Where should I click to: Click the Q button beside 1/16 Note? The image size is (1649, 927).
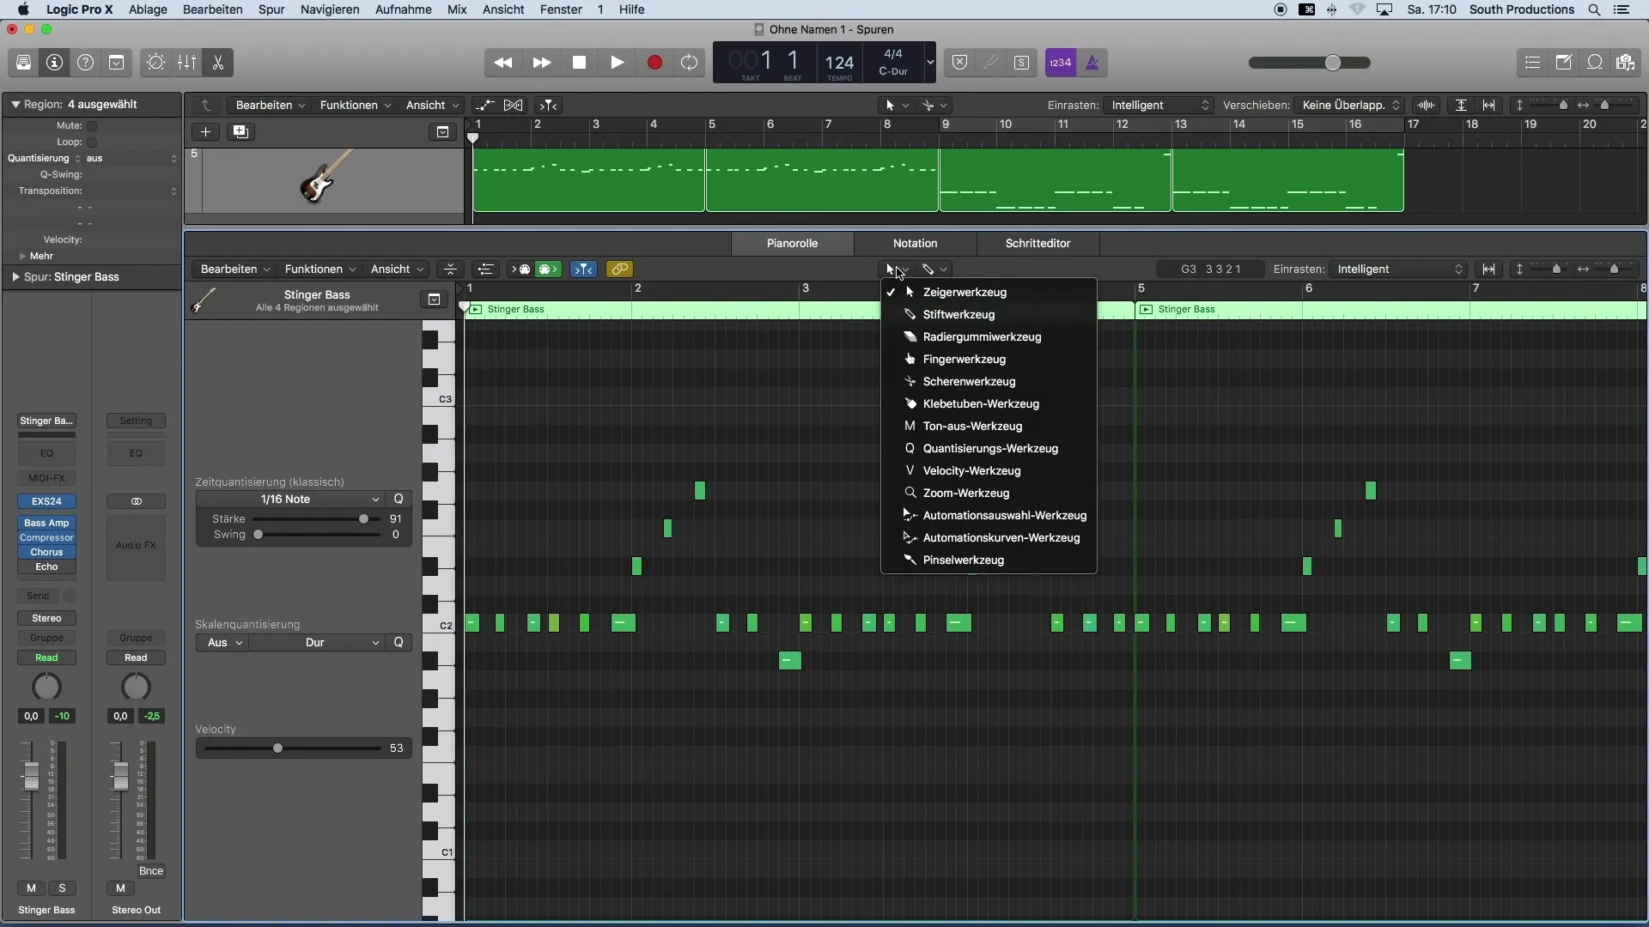pyautogui.click(x=399, y=500)
